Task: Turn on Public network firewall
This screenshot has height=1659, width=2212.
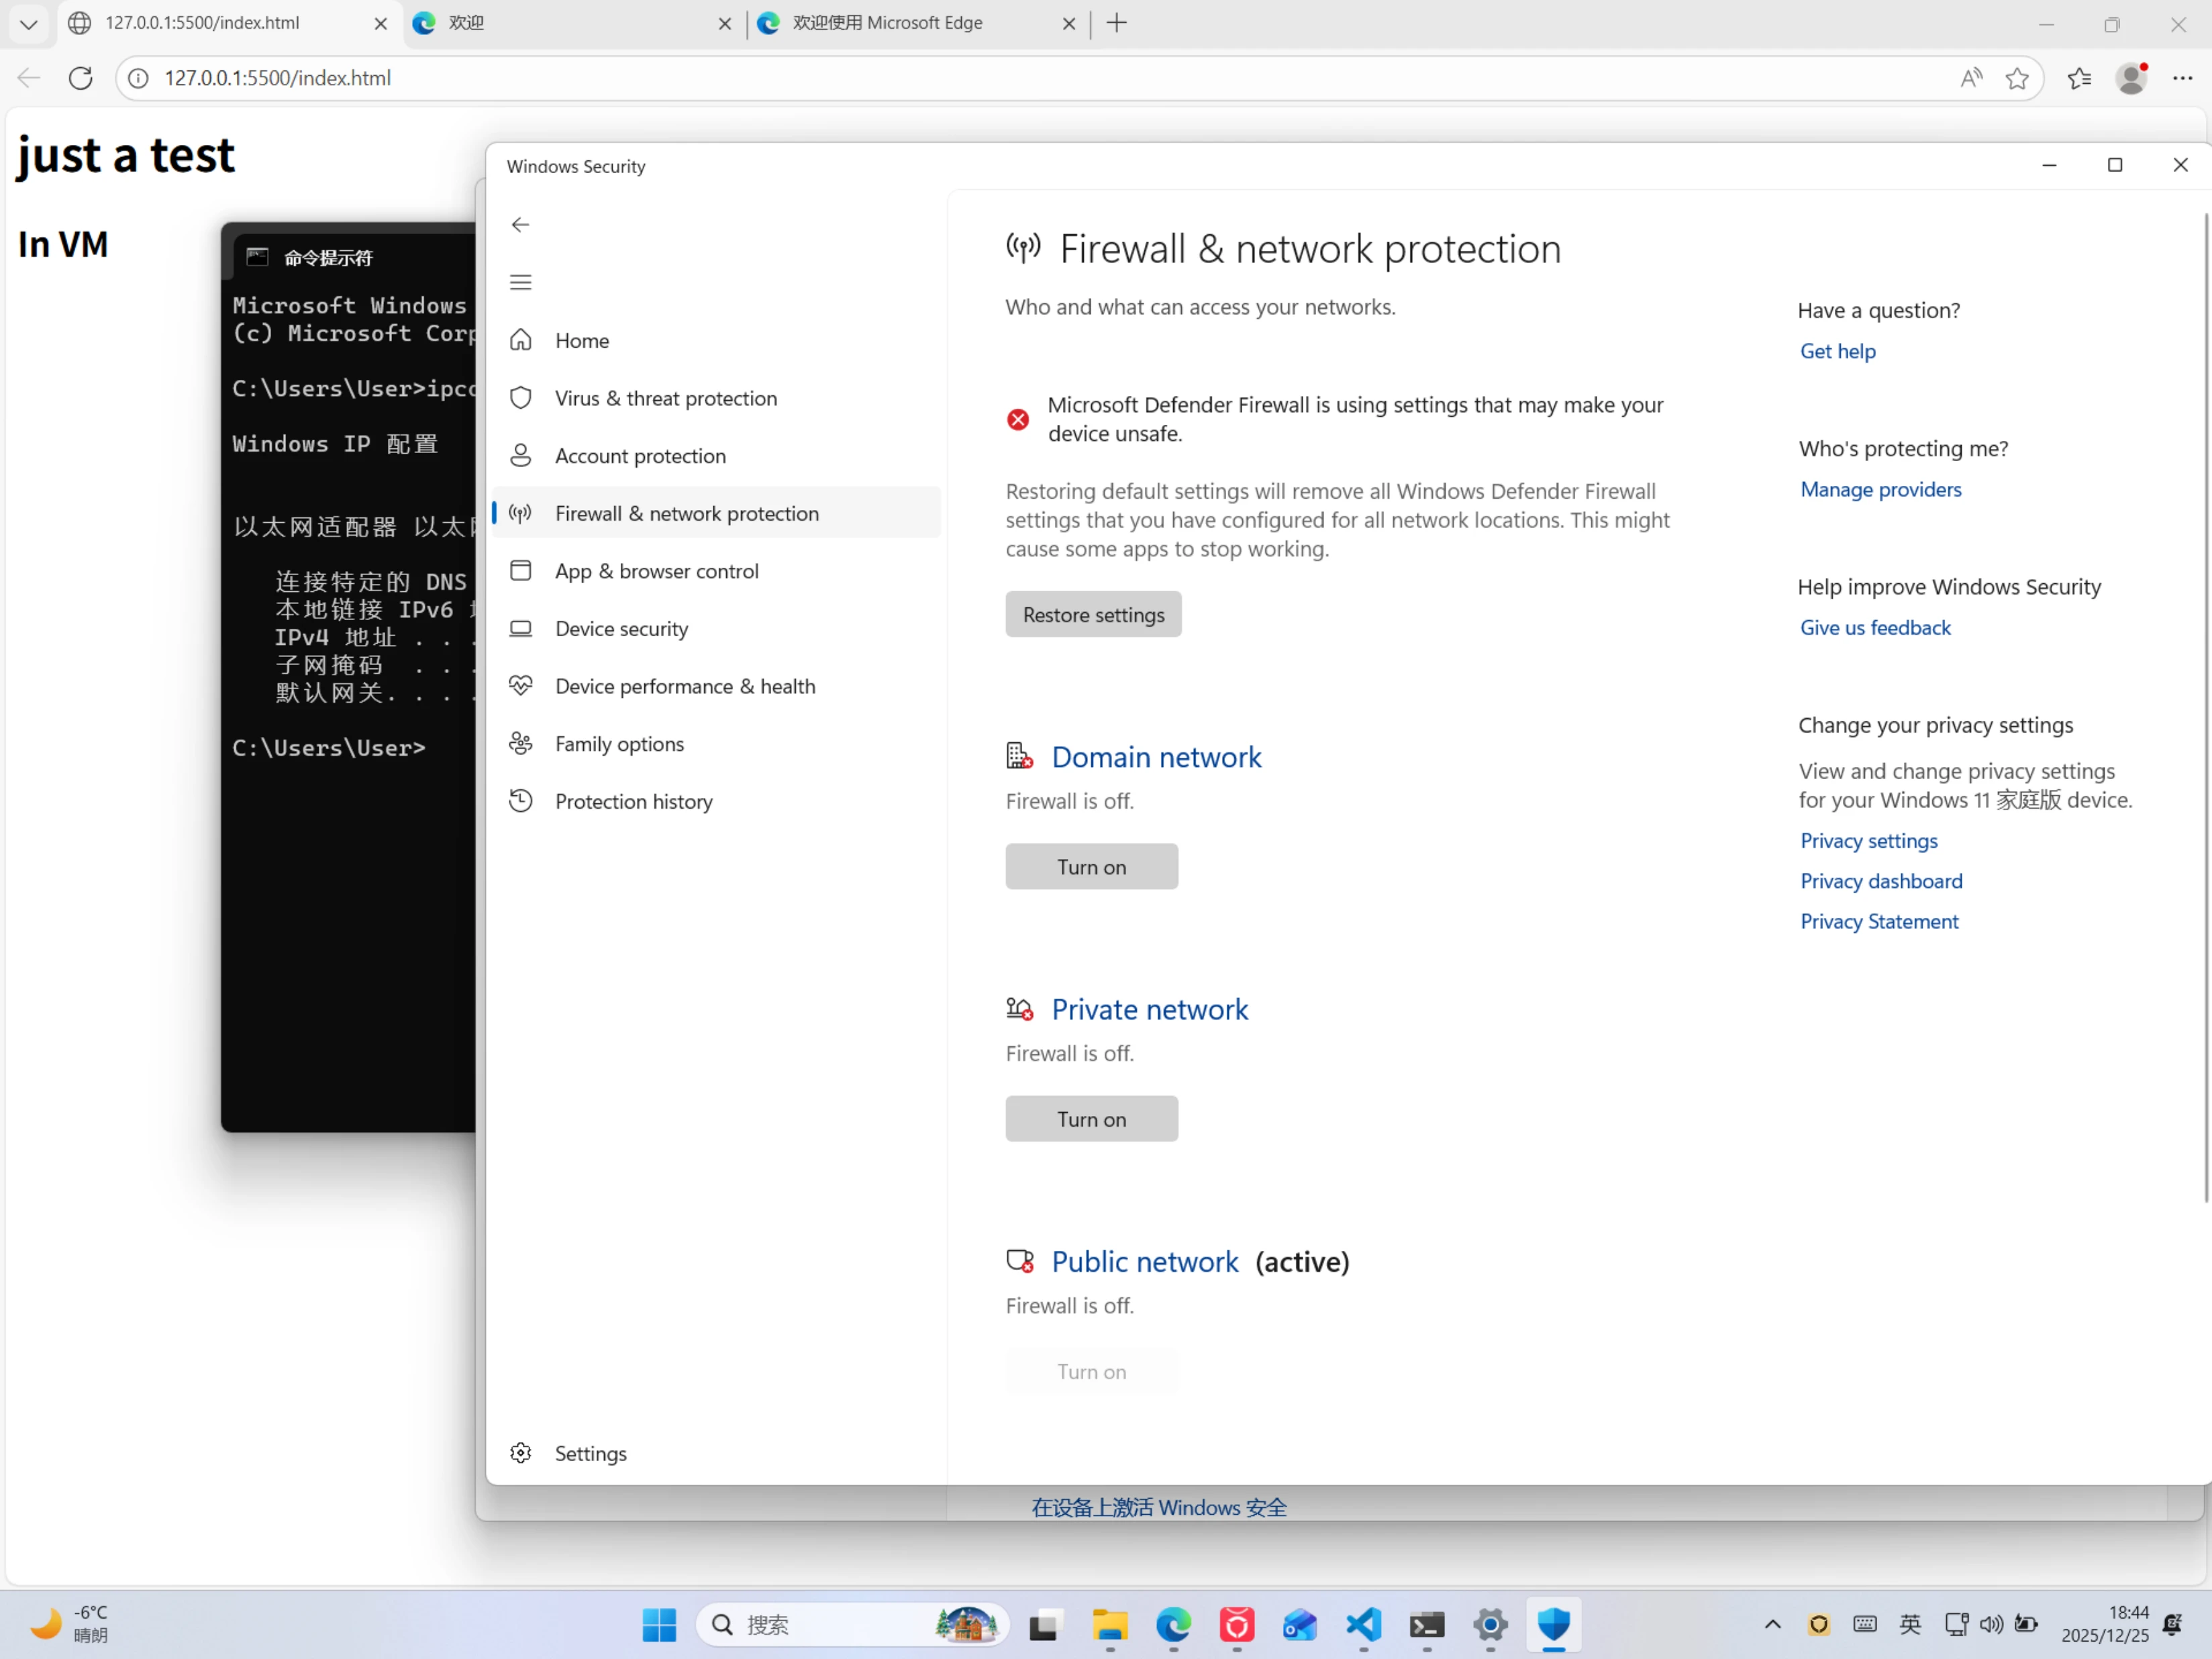Action: pos(1091,1371)
